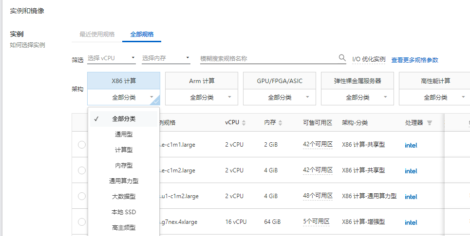
Task: Select the GPU/FPGA/ASIC architecture button
Action: coord(280,81)
